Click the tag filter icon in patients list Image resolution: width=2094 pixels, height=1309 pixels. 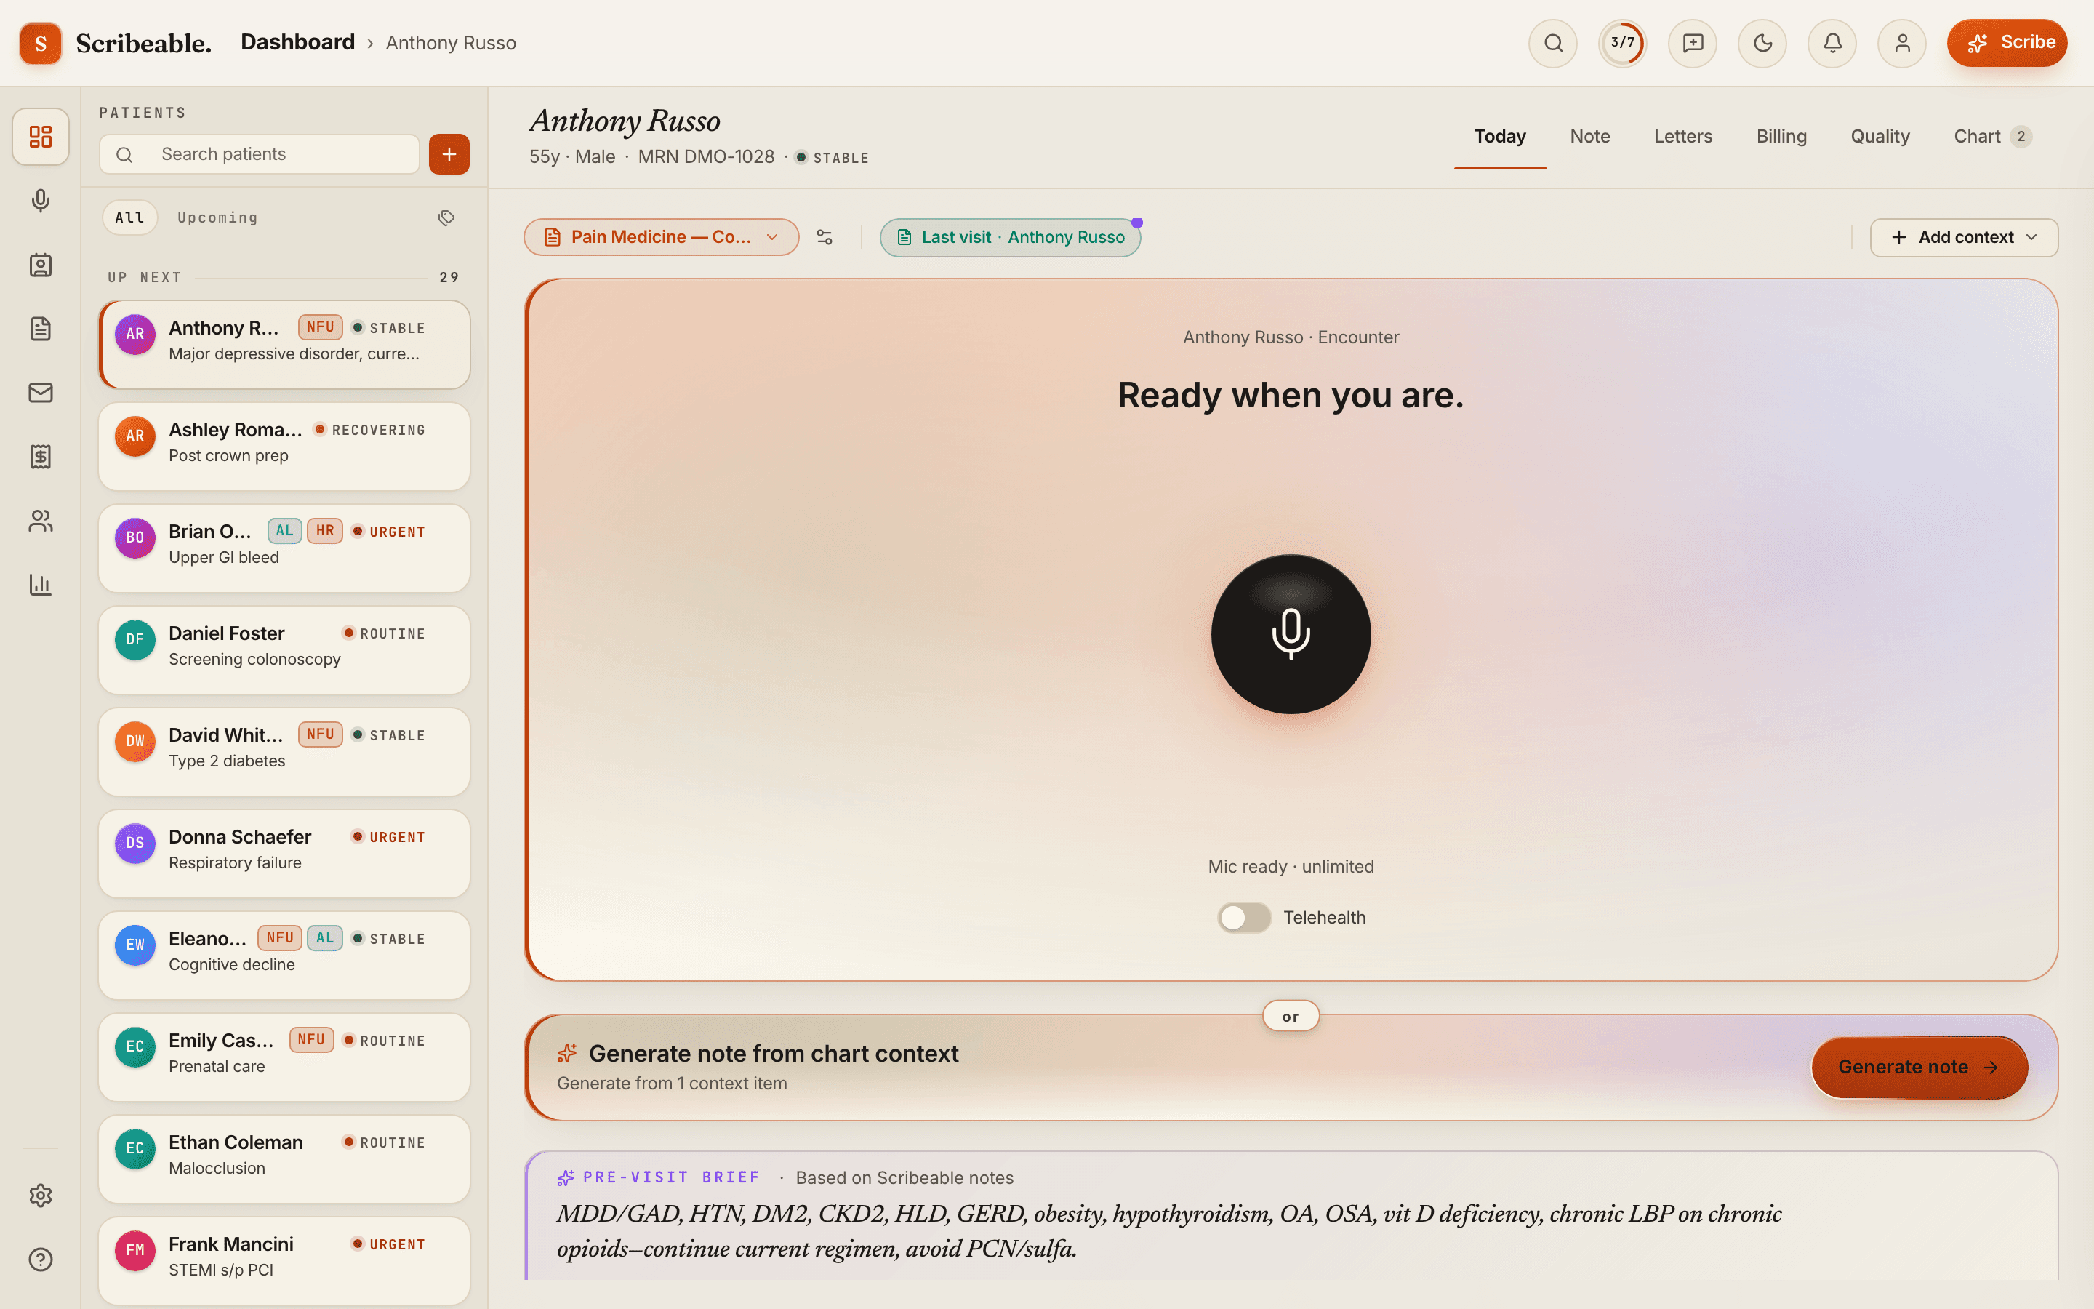[x=446, y=217]
